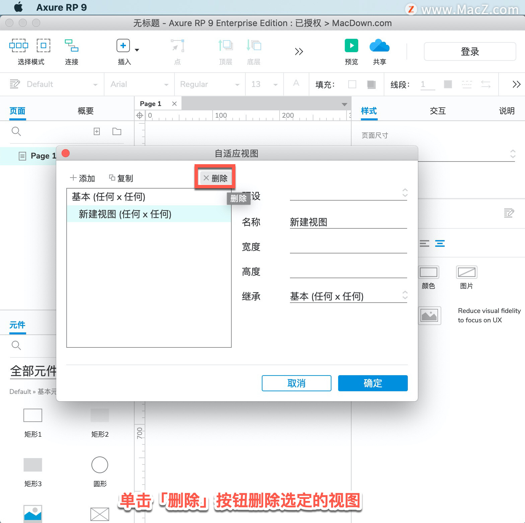Click the Login button
The height and width of the screenshot is (523, 525).
pos(470,51)
